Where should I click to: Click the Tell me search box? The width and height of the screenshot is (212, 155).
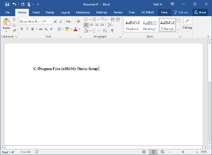pos(181,12)
